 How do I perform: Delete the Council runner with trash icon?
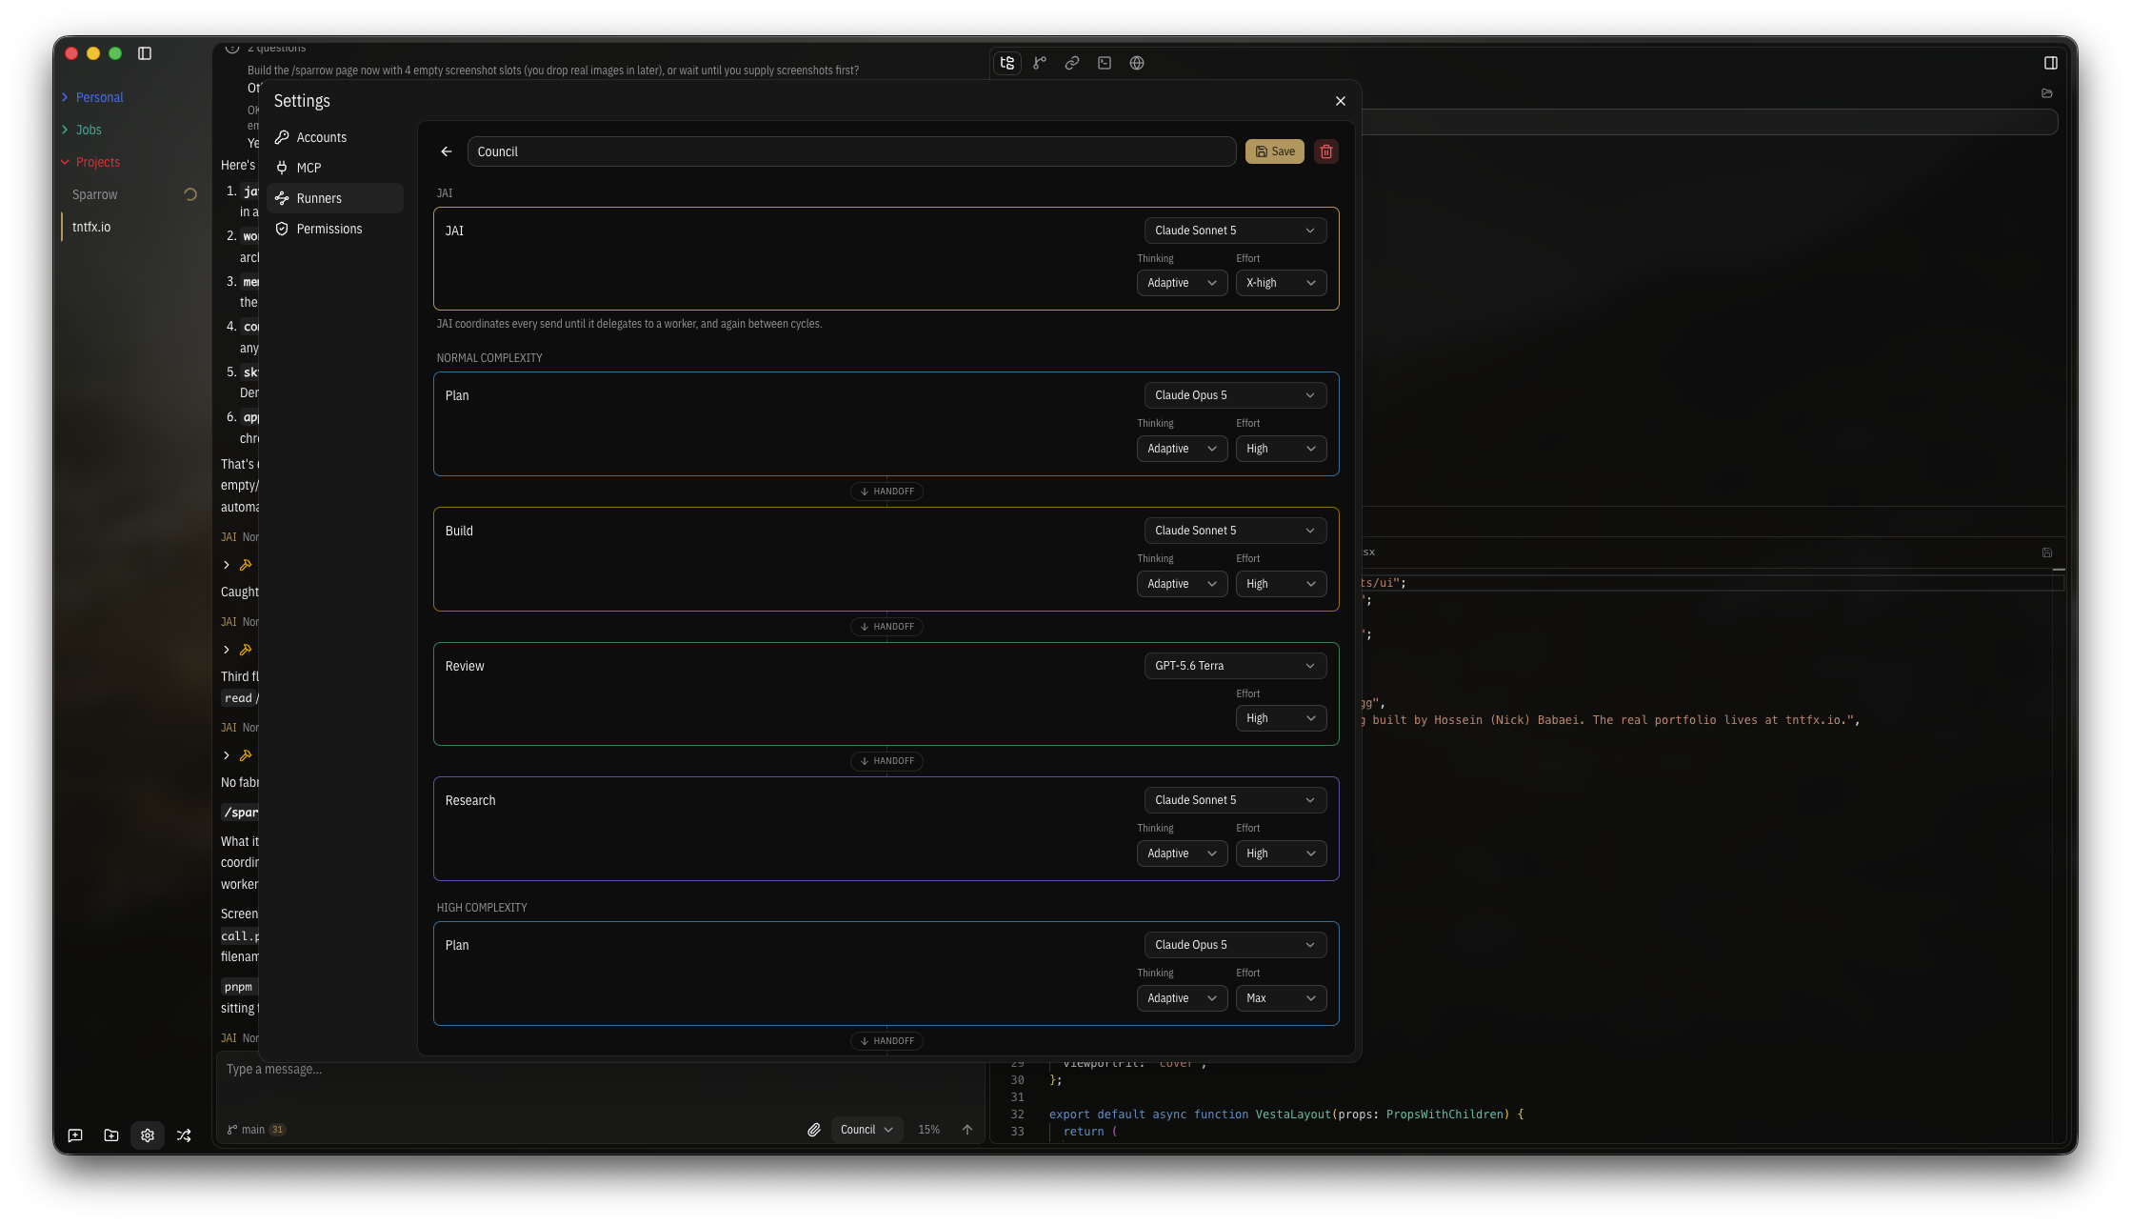tap(1326, 151)
